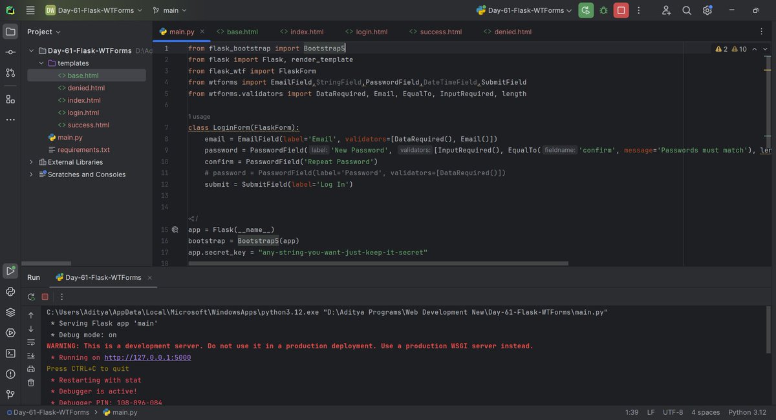
Task: Click Python 3.12 interpreter in status bar
Action: [x=747, y=412]
